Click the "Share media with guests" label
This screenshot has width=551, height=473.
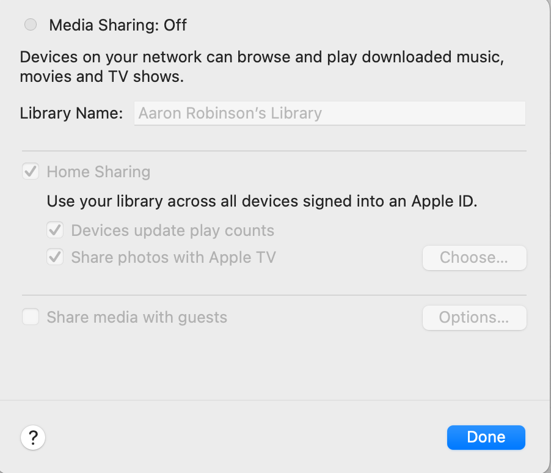point(137,317)
